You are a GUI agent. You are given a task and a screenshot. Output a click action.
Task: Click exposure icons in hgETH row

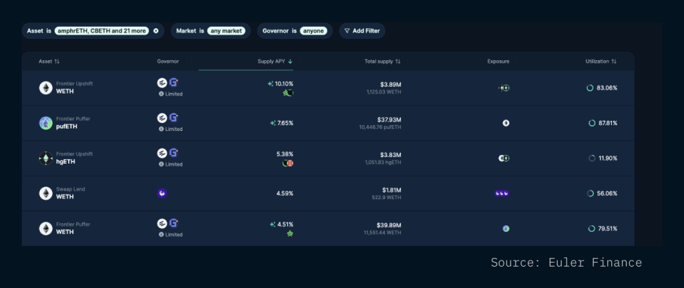[504, 158]
